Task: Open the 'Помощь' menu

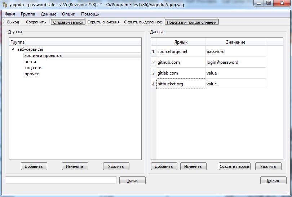Action: click(x=90, y=14)
